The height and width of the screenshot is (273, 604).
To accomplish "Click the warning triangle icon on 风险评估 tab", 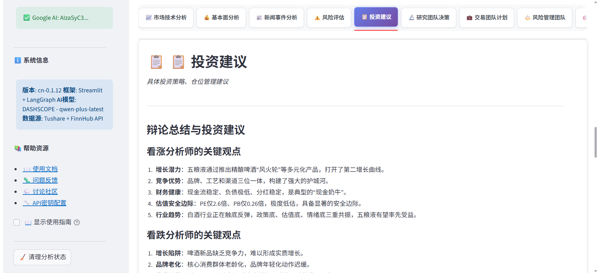I will (317, 18).
